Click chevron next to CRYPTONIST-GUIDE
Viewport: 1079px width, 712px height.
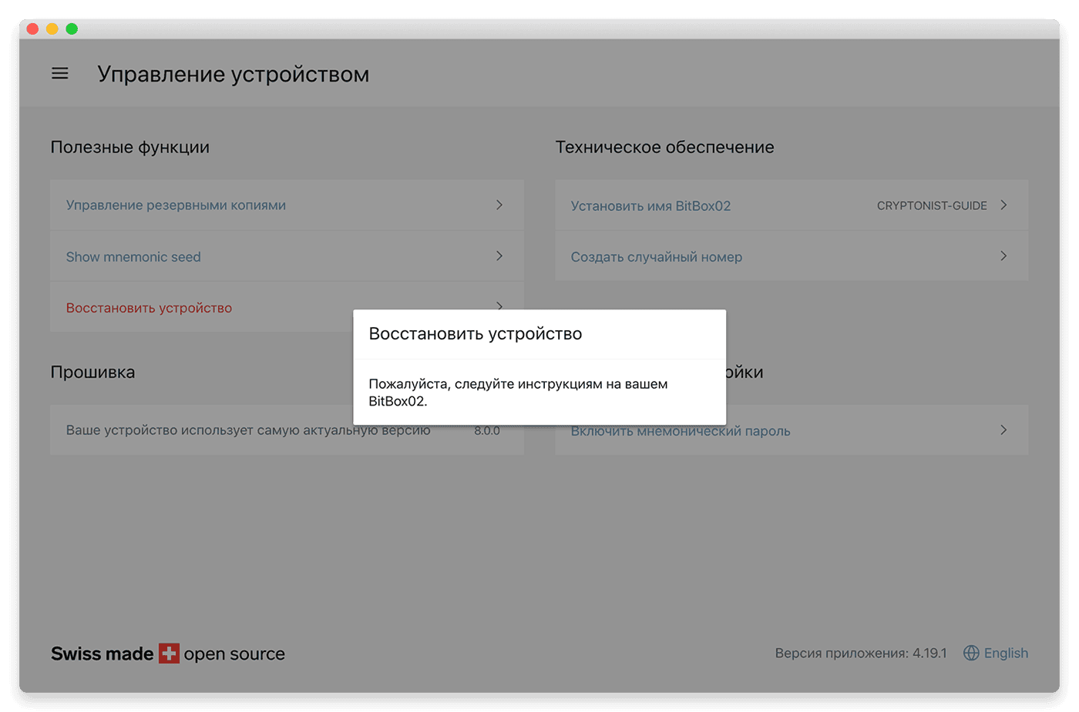[x=1003, y=205]
